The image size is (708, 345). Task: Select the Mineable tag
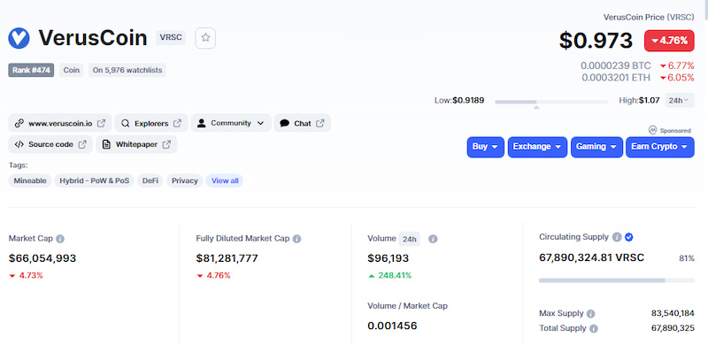tap(30, 180)
